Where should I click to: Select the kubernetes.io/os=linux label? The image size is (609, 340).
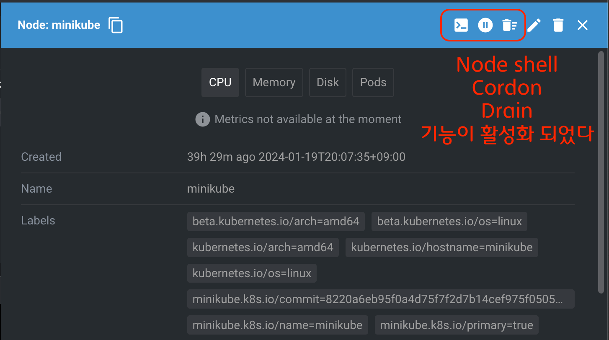[252, 273]
